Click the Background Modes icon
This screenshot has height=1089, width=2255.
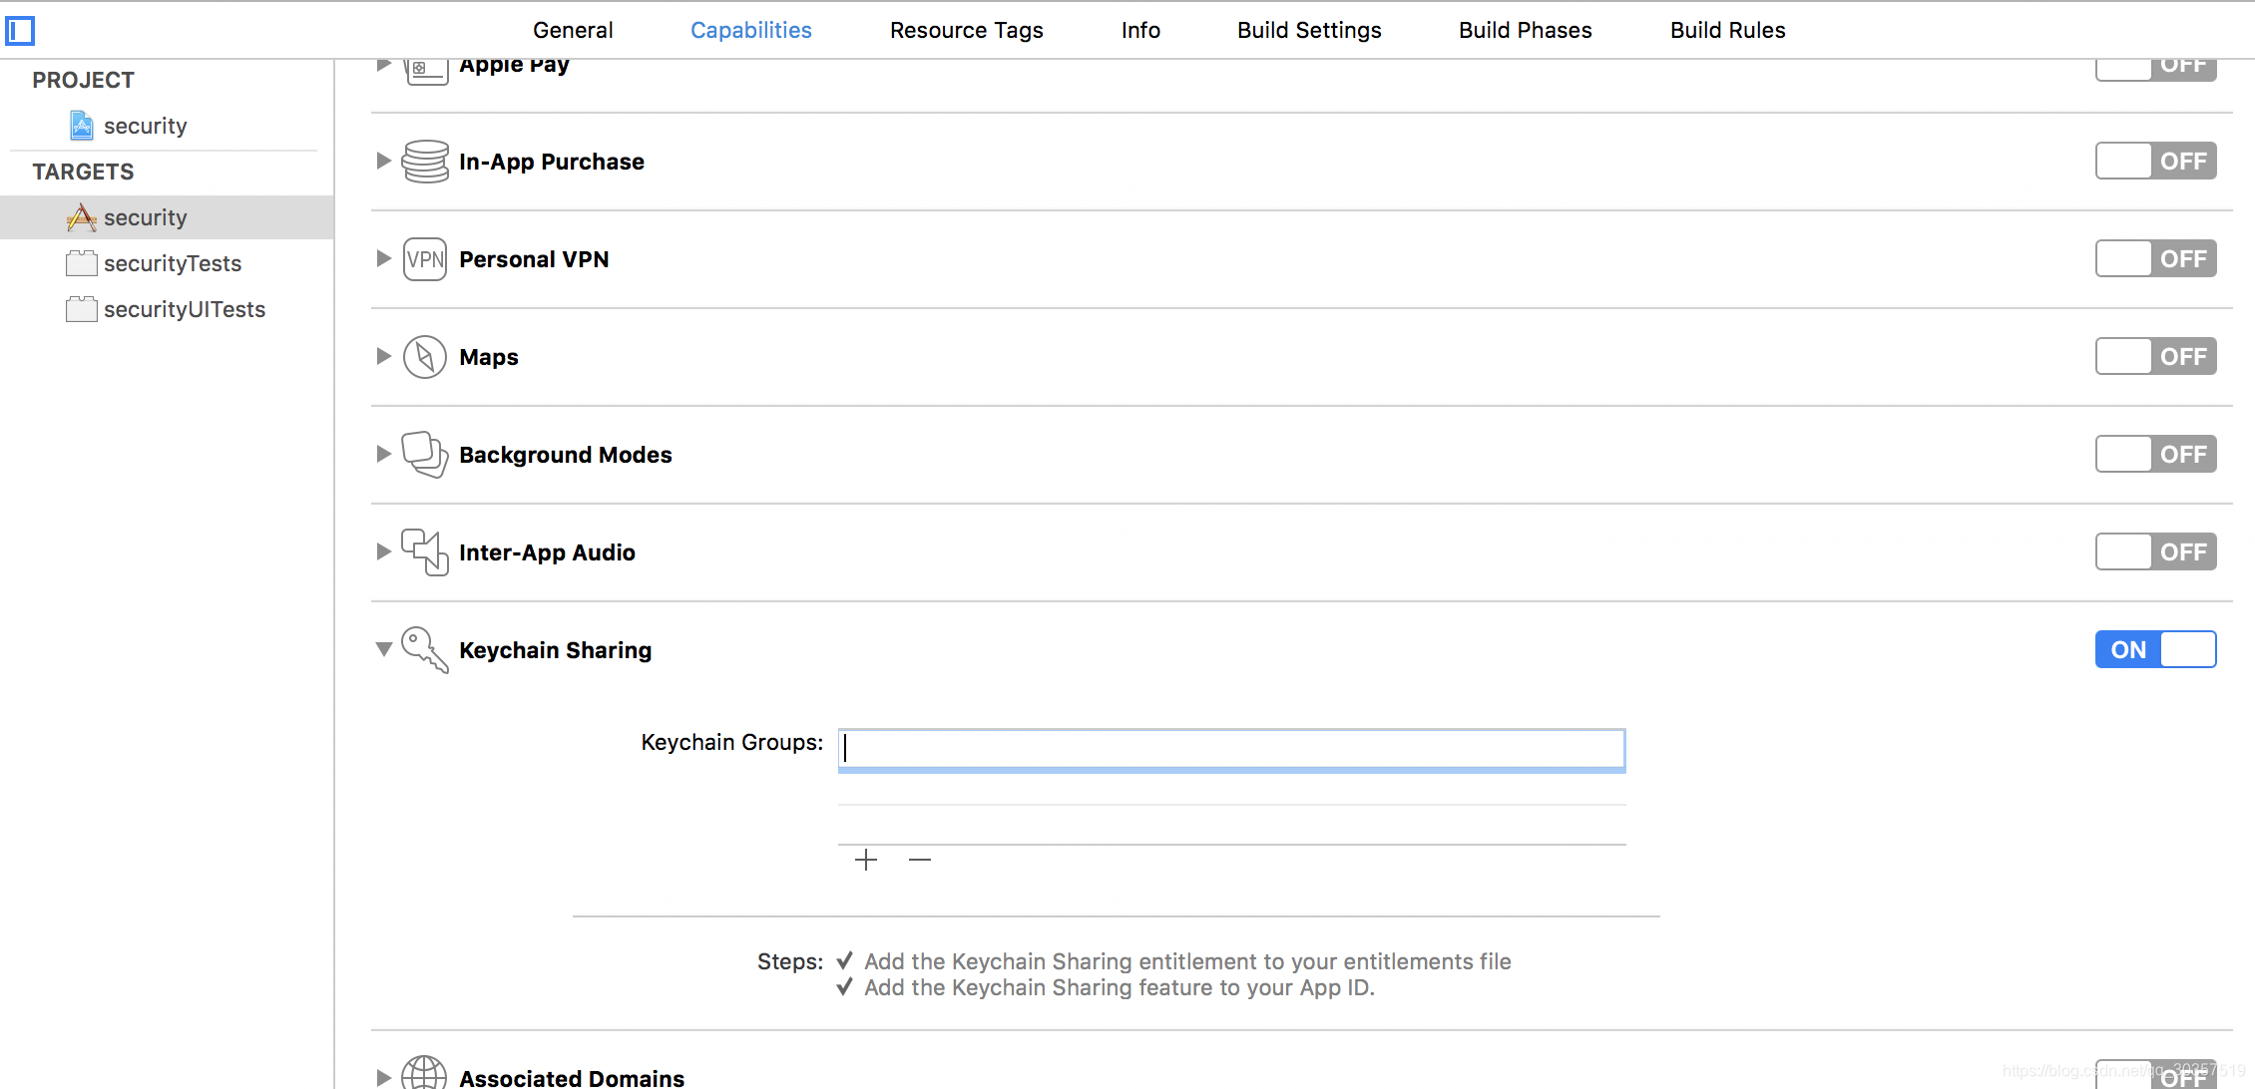(423, 454)
